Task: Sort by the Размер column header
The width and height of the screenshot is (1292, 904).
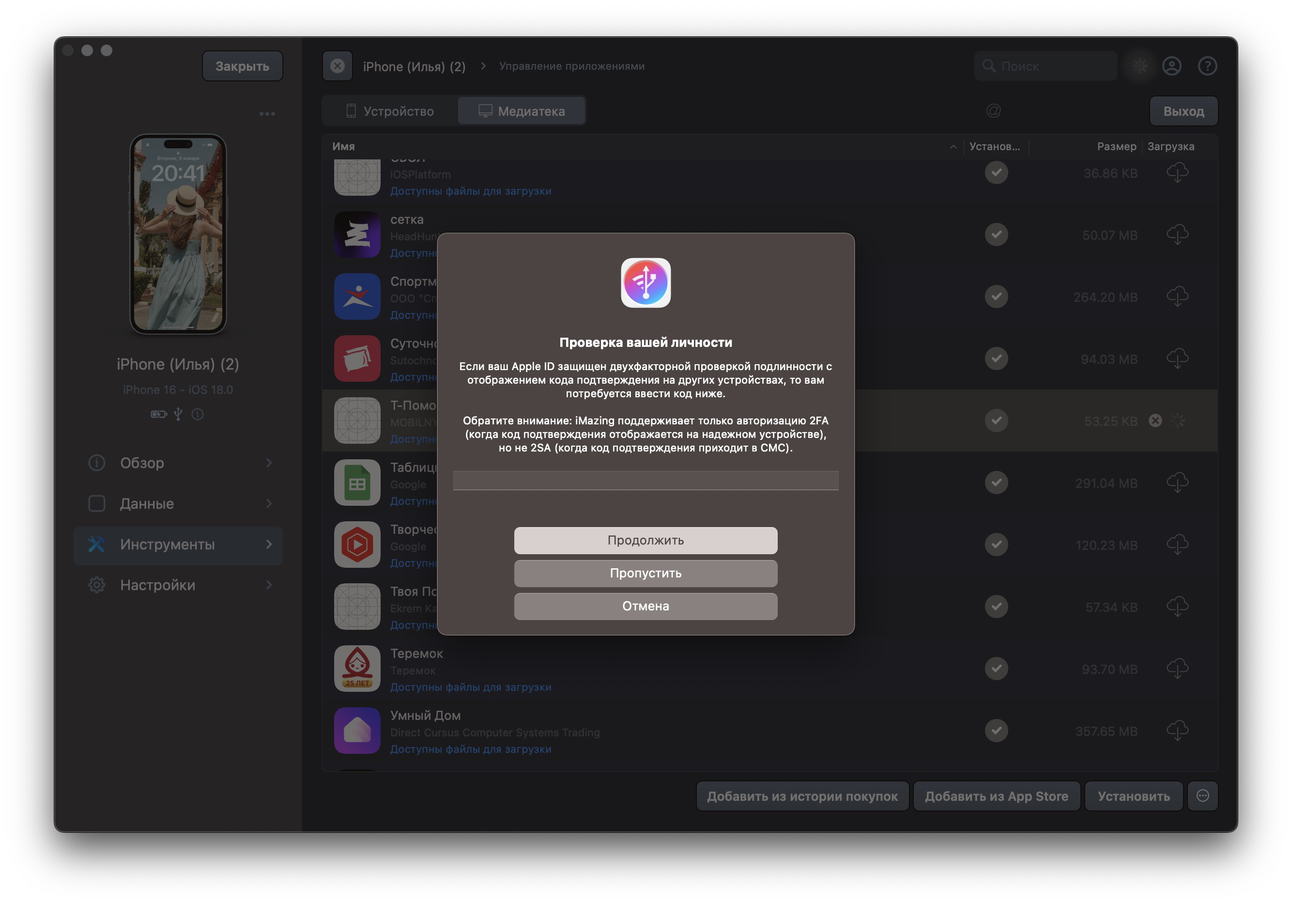Action: [x=1116, y=146]
